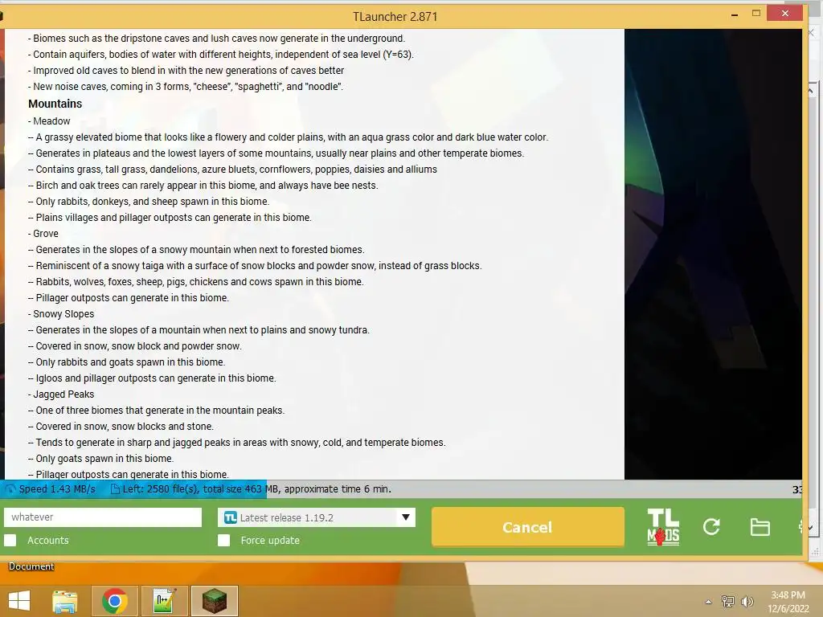The height and width of the screenshot is (617, 823).
Task: Click the TL logo in version box
Action: pos(230,518)
